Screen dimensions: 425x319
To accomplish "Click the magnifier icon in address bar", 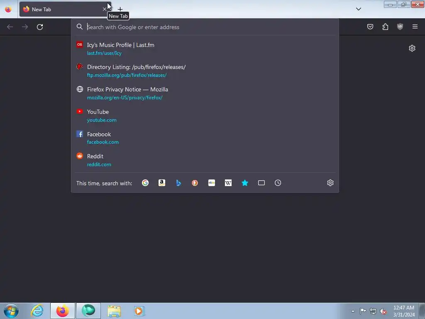I will (79, 27).
